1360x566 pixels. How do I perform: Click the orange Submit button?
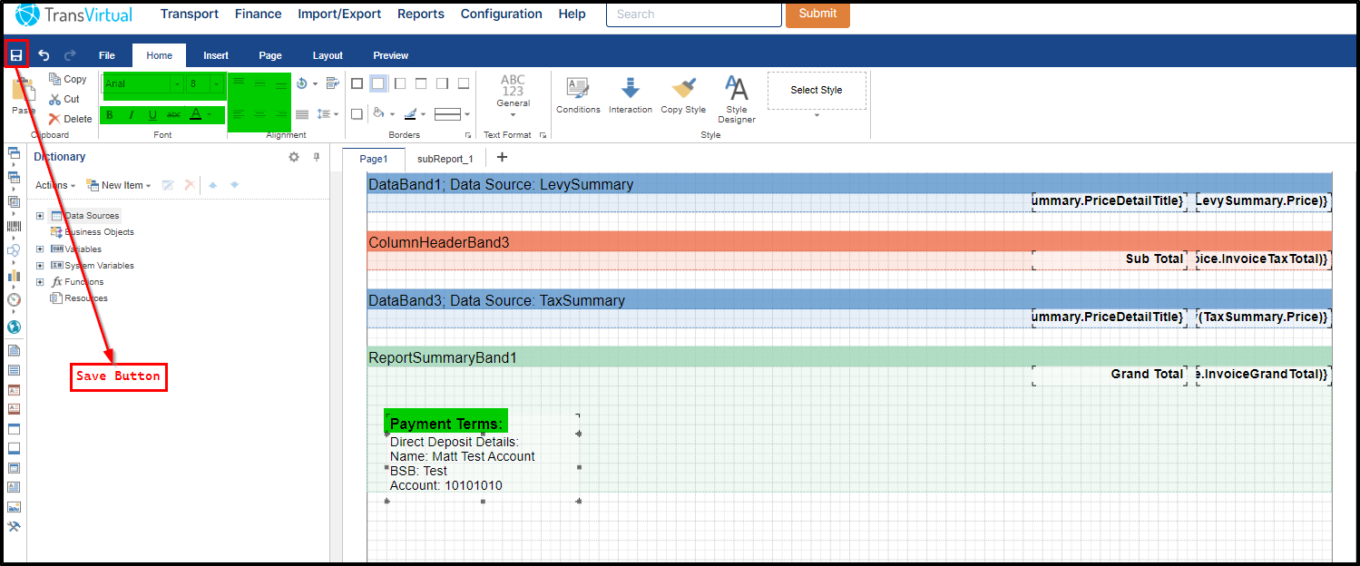pyautogui.click(x=817, y=14)
